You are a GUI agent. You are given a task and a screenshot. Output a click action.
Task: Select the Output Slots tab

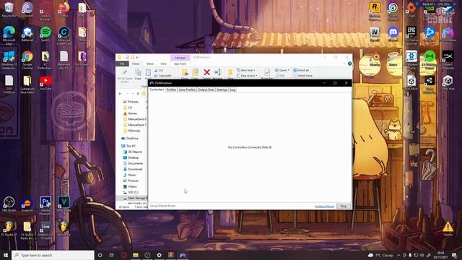point(206,90)
